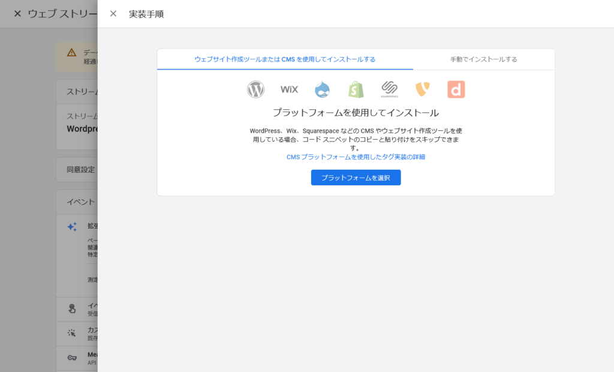Image resolution: width=614 pixels, height=372 pixels.
Task: Click the WordPress logo icon
Action: 256,89
